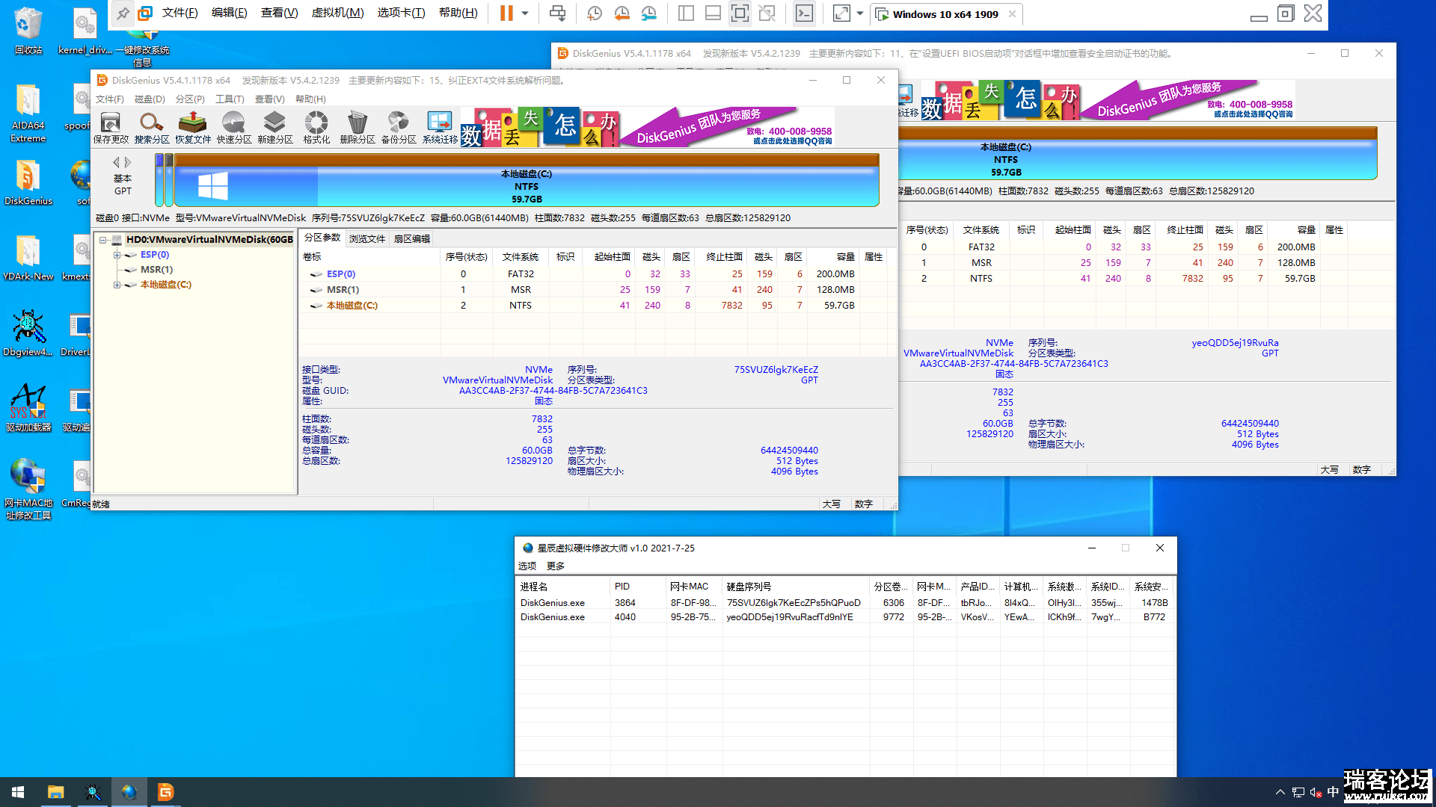Open the 回收站 Recycle Bin desktop icon

28,31
